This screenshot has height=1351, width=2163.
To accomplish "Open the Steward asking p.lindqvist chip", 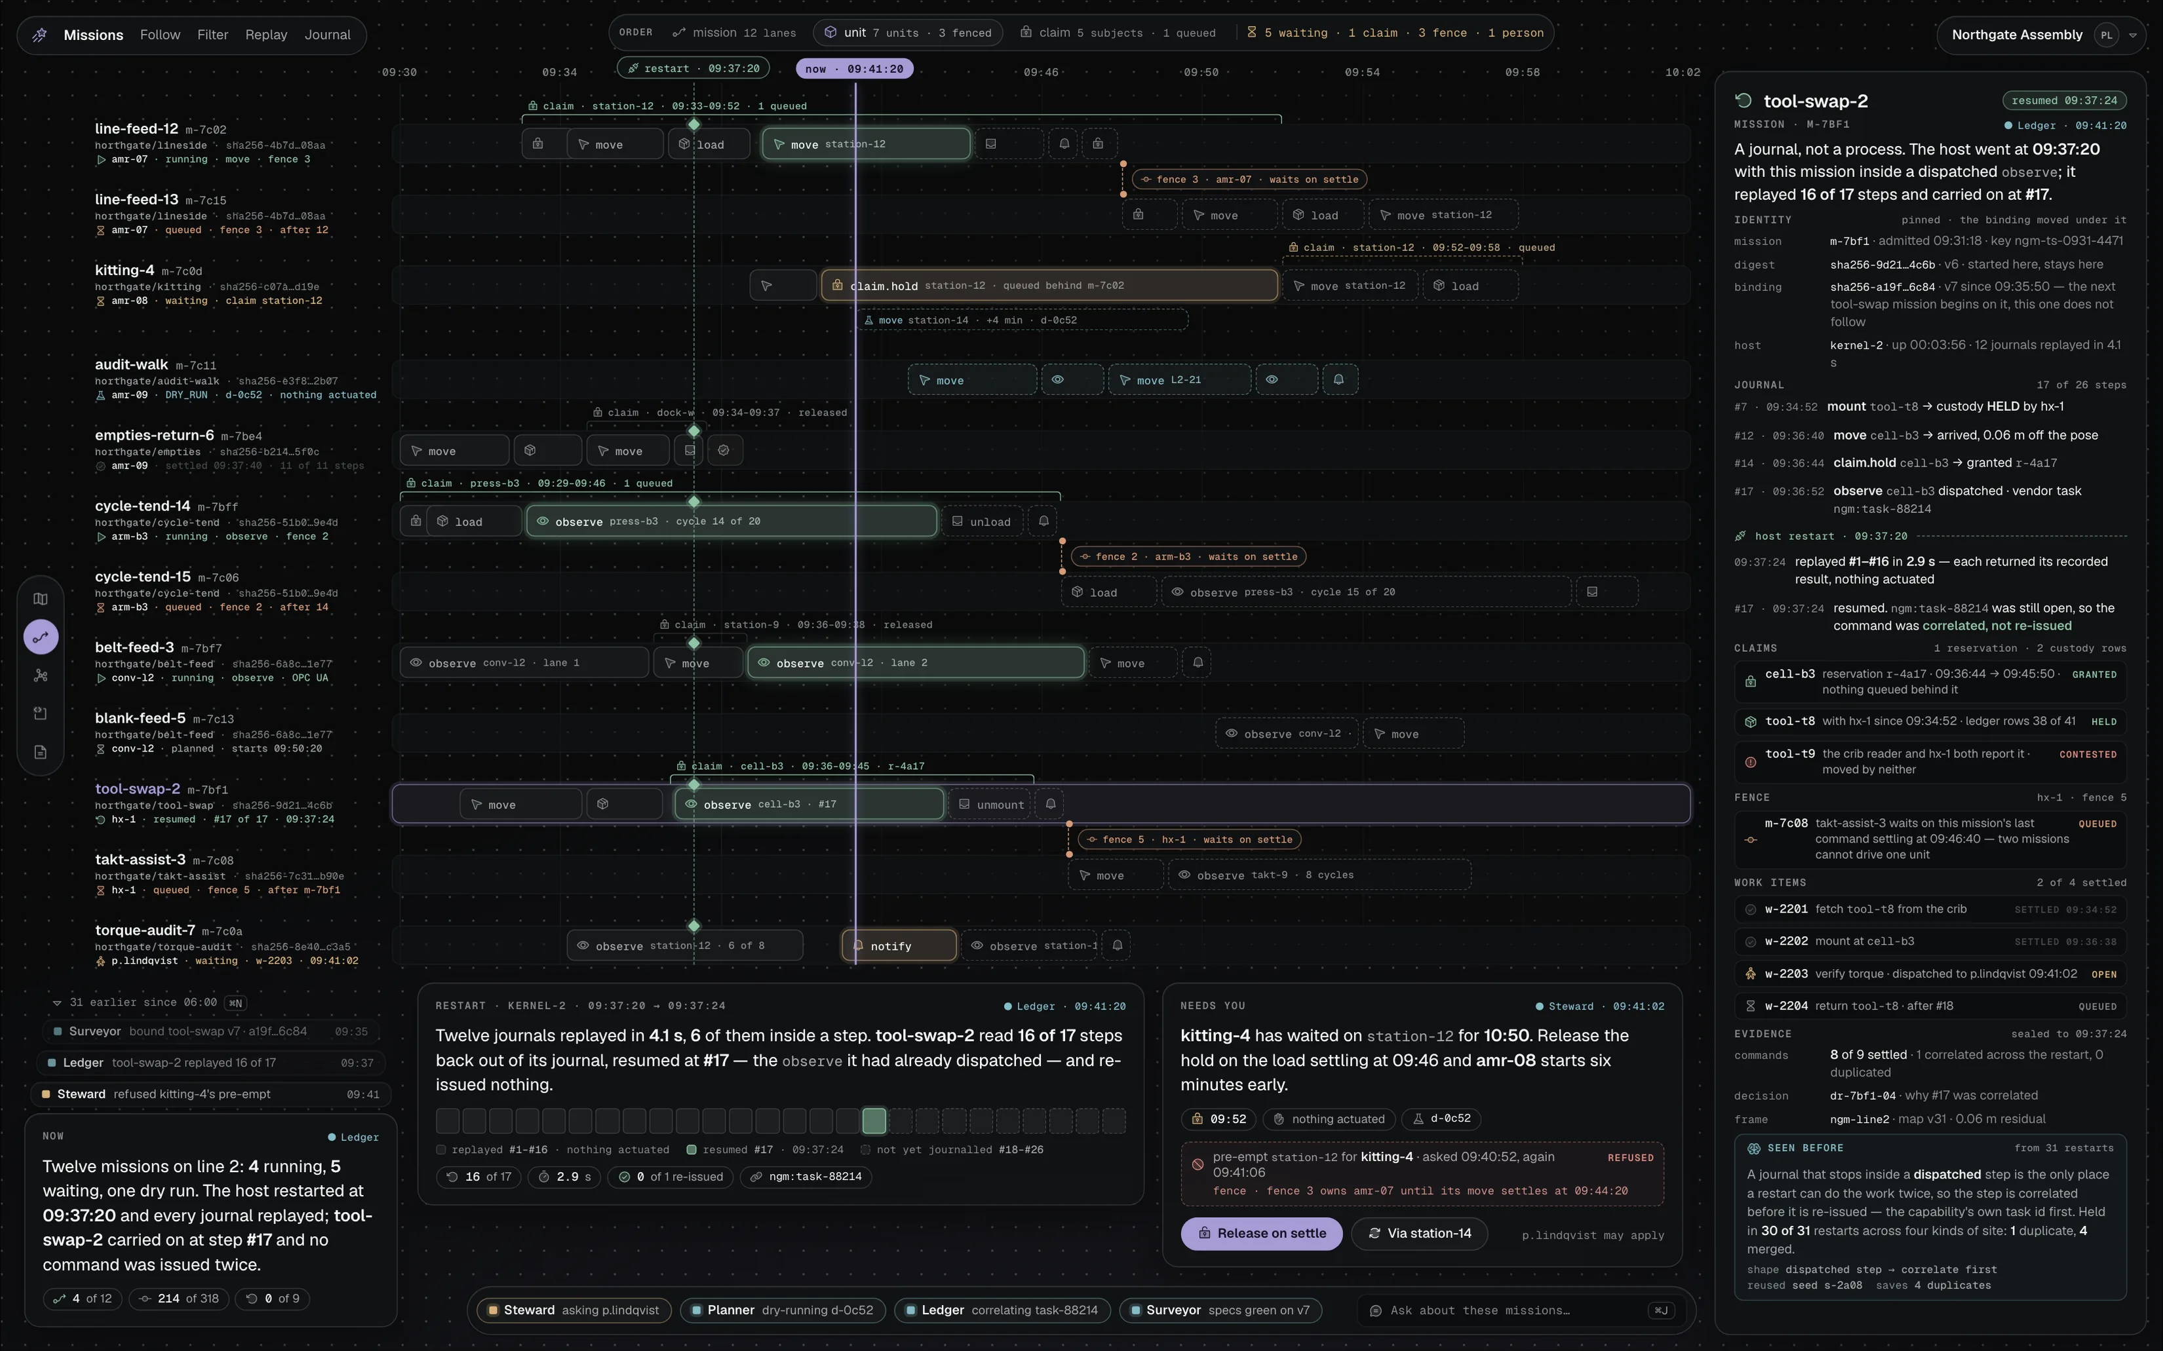I will click(573, 1311).
